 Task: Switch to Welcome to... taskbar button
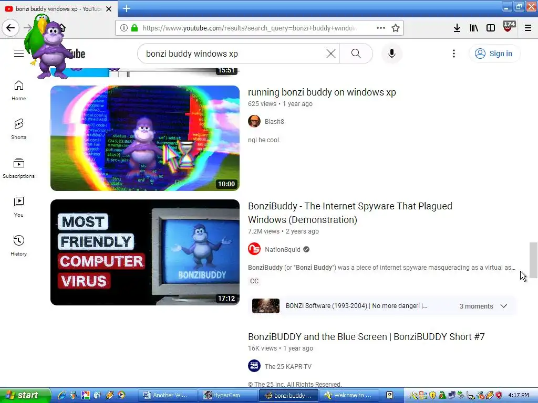click(x=349, y=396)
